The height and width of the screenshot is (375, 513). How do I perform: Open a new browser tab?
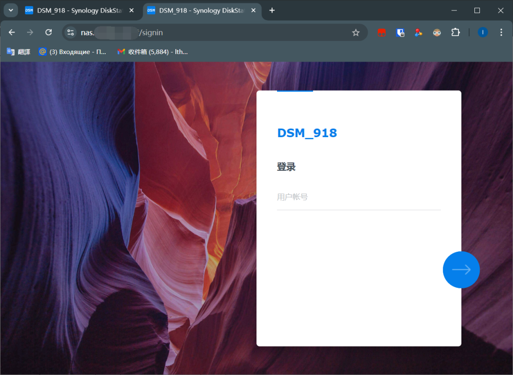click(x=272, y=10)
